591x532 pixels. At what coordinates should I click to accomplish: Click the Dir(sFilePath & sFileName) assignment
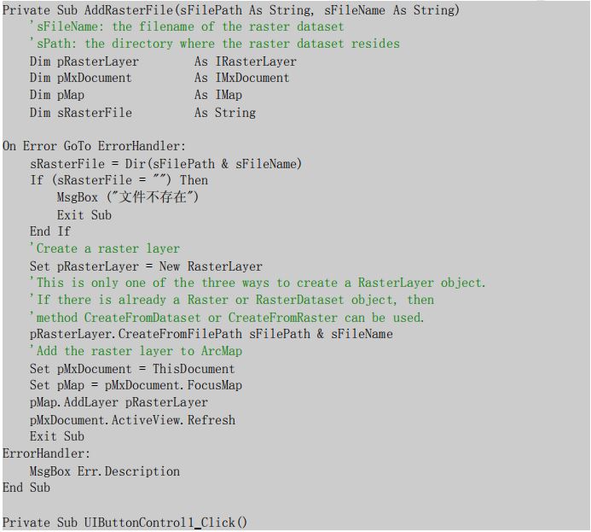(165, 164)
